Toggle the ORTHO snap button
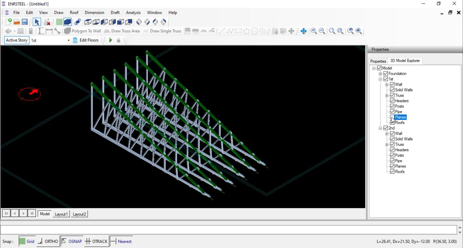The width and height of the screenshot is (463, 248). coord(48,241)
